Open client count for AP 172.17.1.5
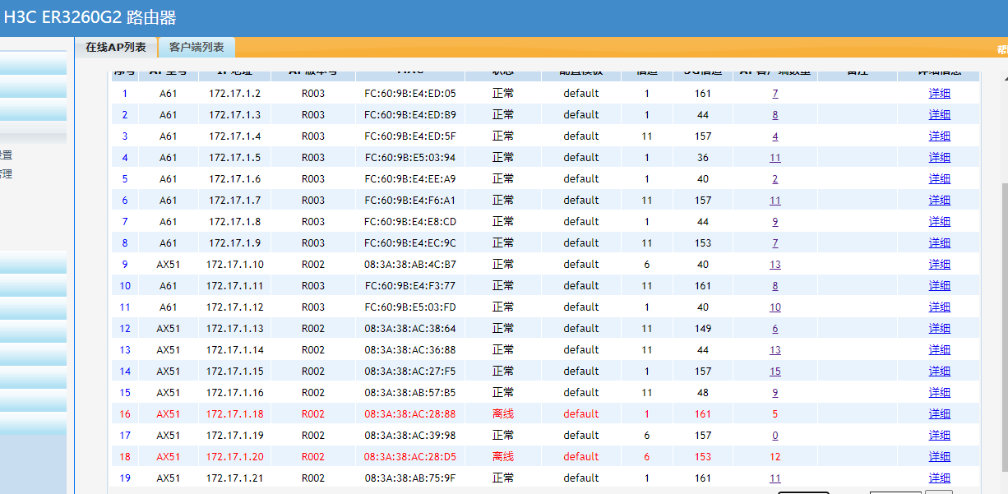The height and width of the screenshot is (494, 1008). [x=774, y=158]
